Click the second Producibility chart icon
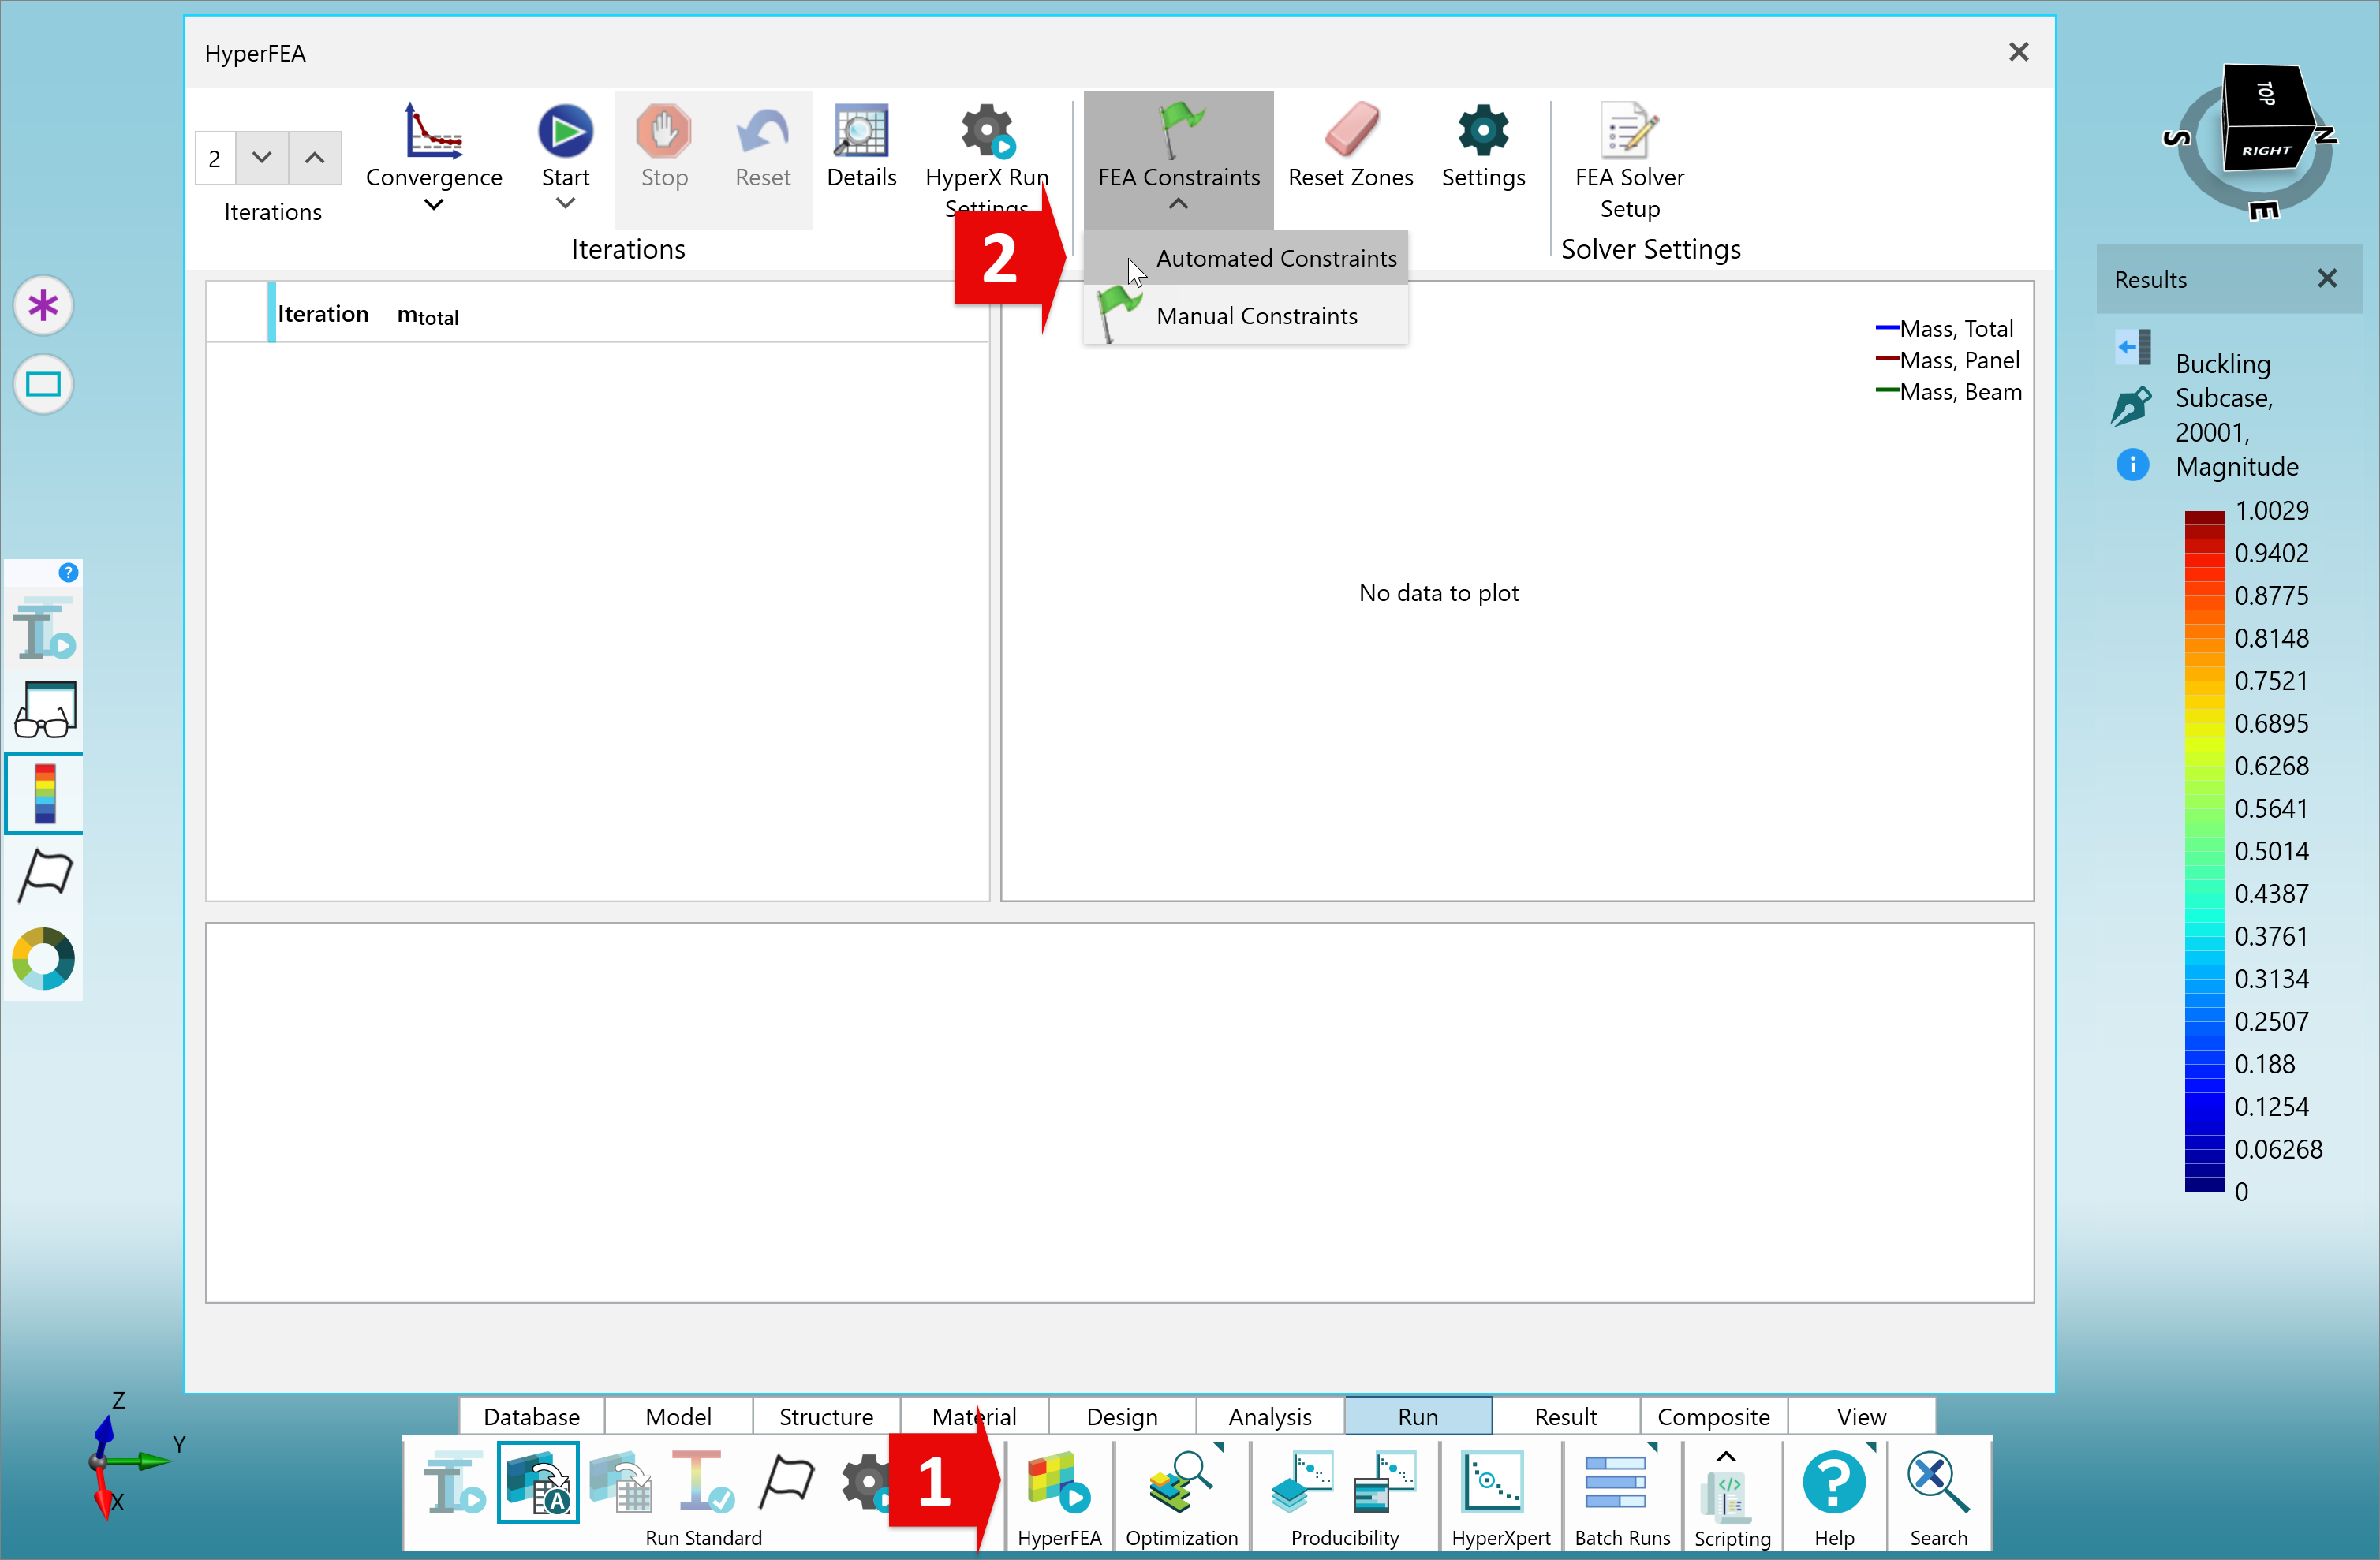This screenshot has height=1560, width=2380. (x=1385, y=1483)
